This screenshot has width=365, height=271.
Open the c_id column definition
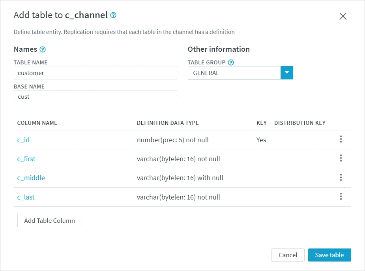[x=23, y=139]
